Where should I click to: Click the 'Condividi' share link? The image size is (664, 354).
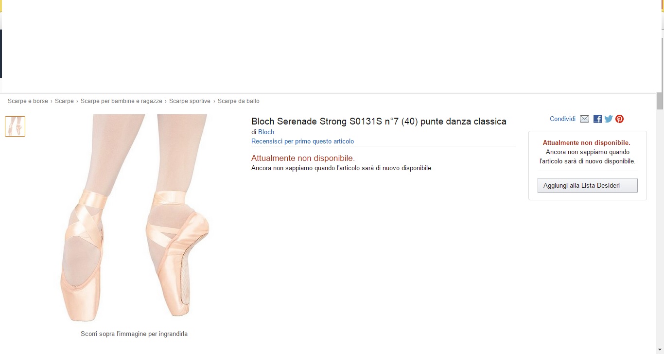tap(562, 119)
